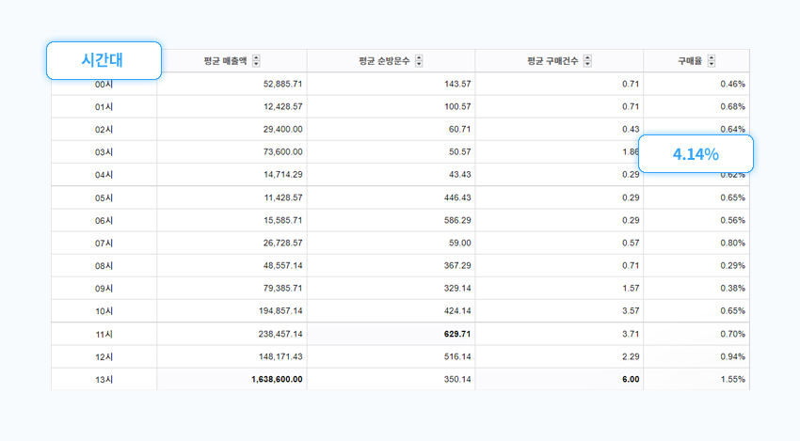Select the 11시 row label

(104, 334)
